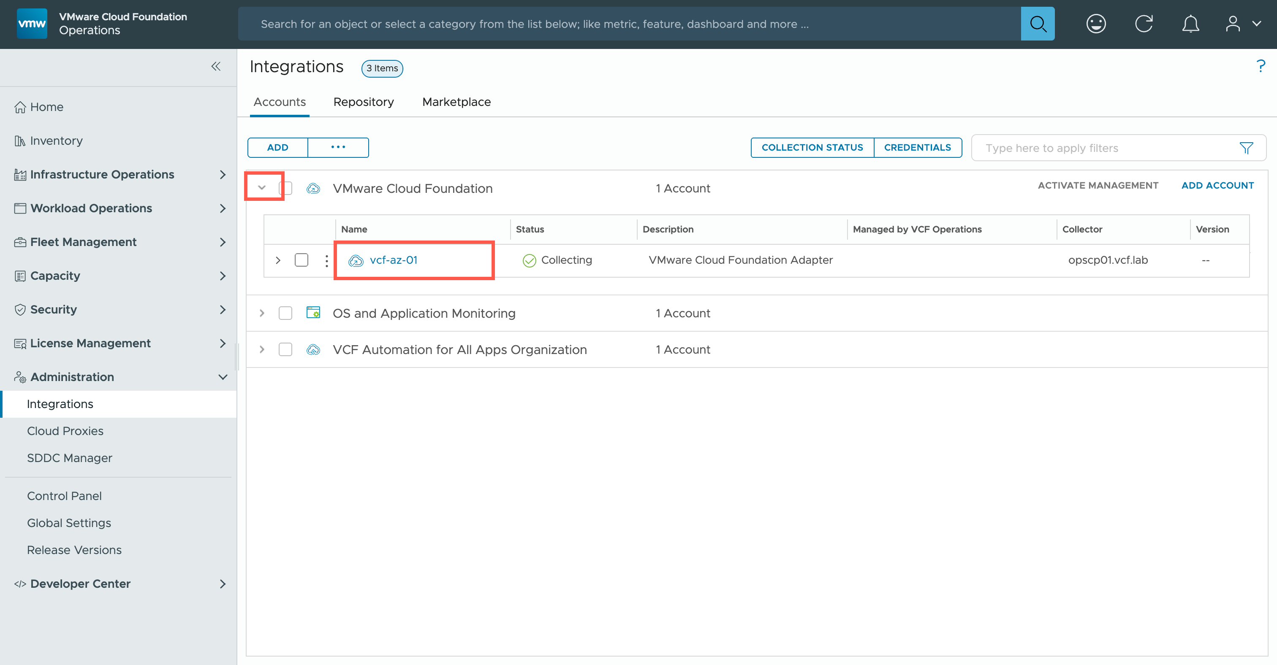
Task: Click the ADD ACCOUNT link
Action: (1217, 185)
